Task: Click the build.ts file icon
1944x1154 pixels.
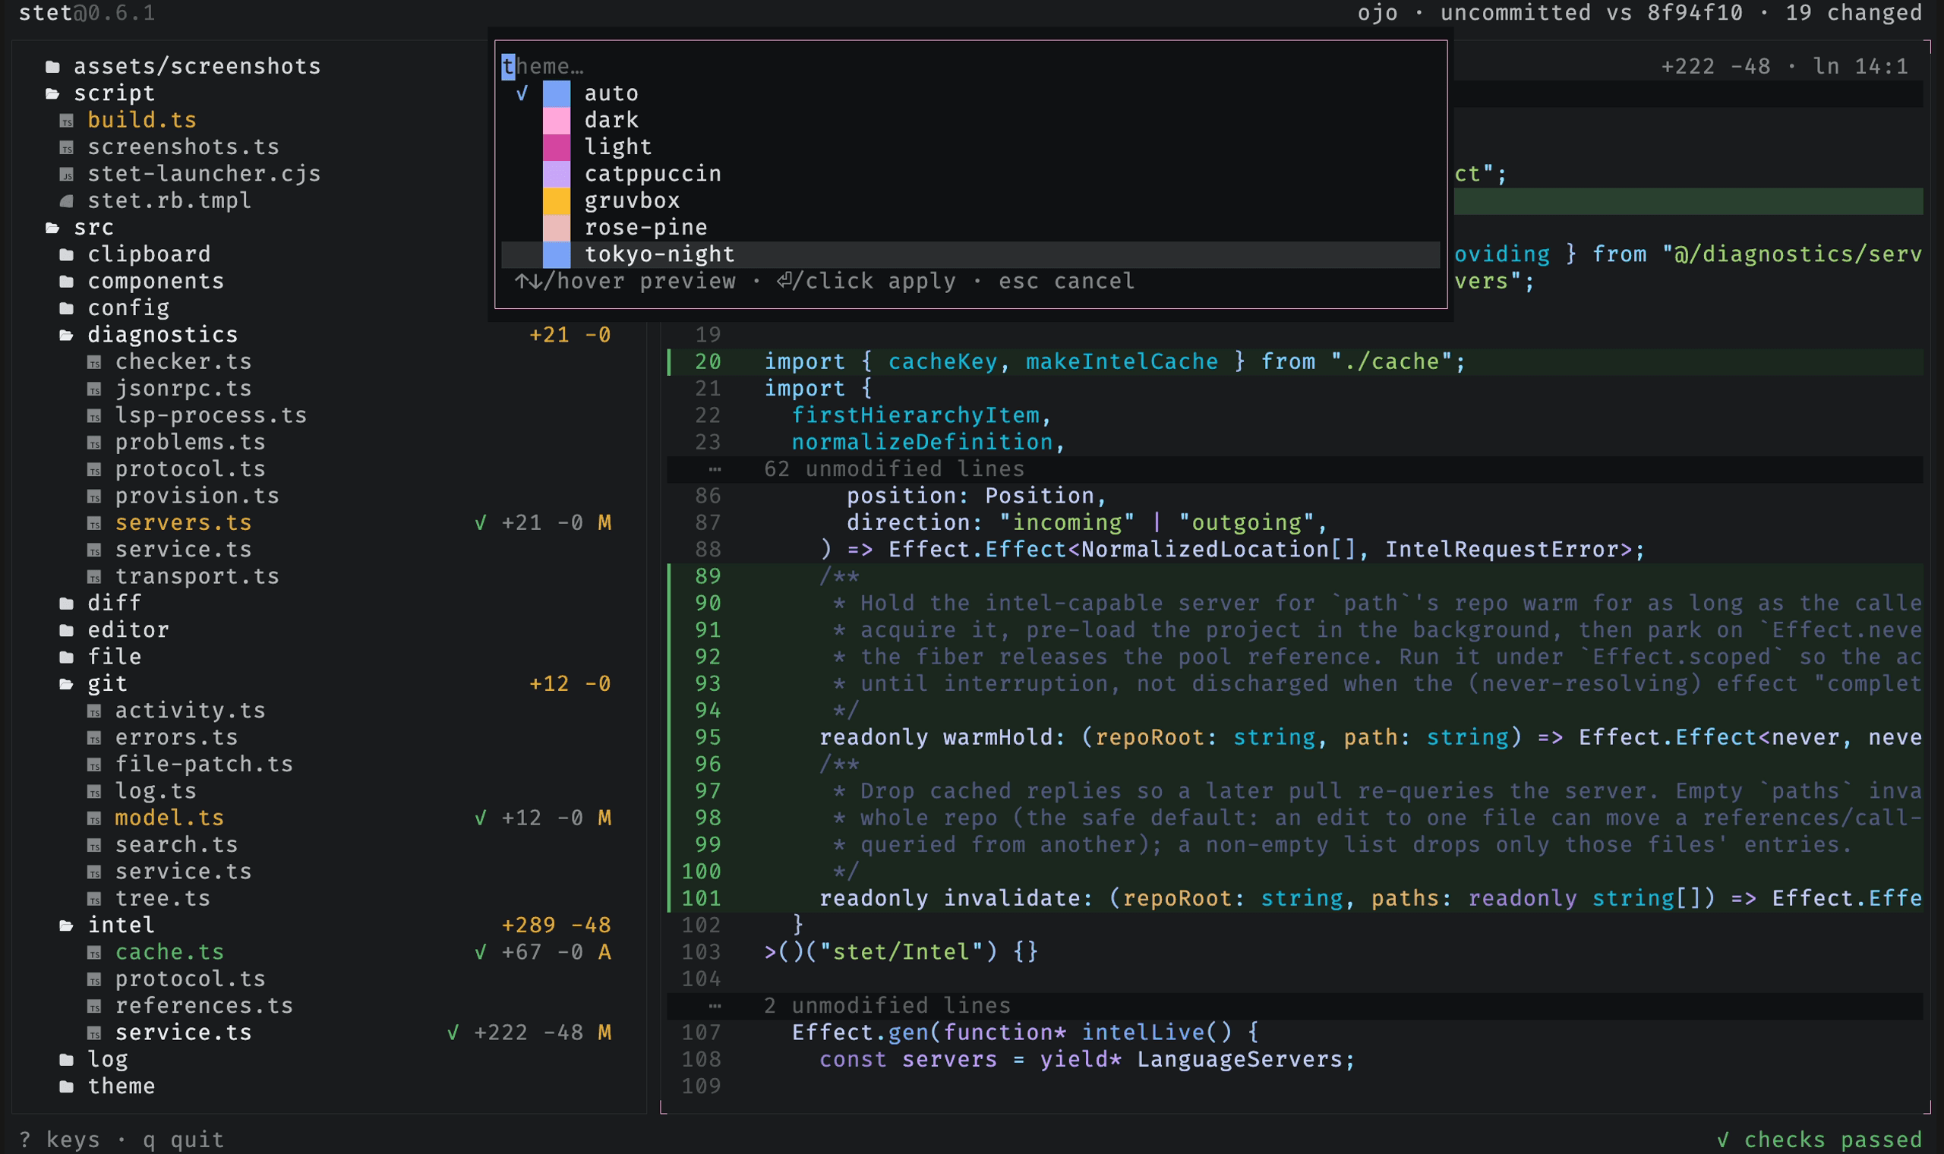Action: pyautogui.click(x=67, y=121)
